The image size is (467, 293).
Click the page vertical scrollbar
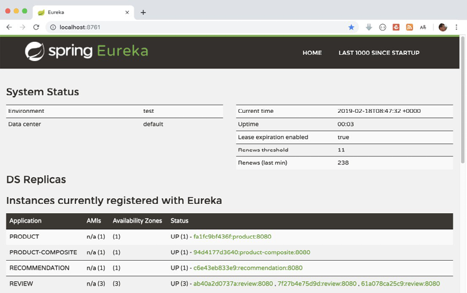[x=463, y=100]
